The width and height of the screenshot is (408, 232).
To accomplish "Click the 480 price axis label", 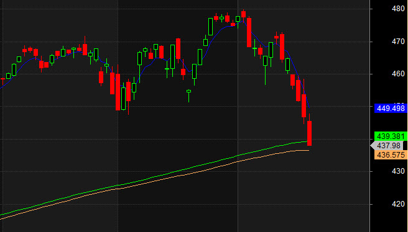I will click(398, 9).
